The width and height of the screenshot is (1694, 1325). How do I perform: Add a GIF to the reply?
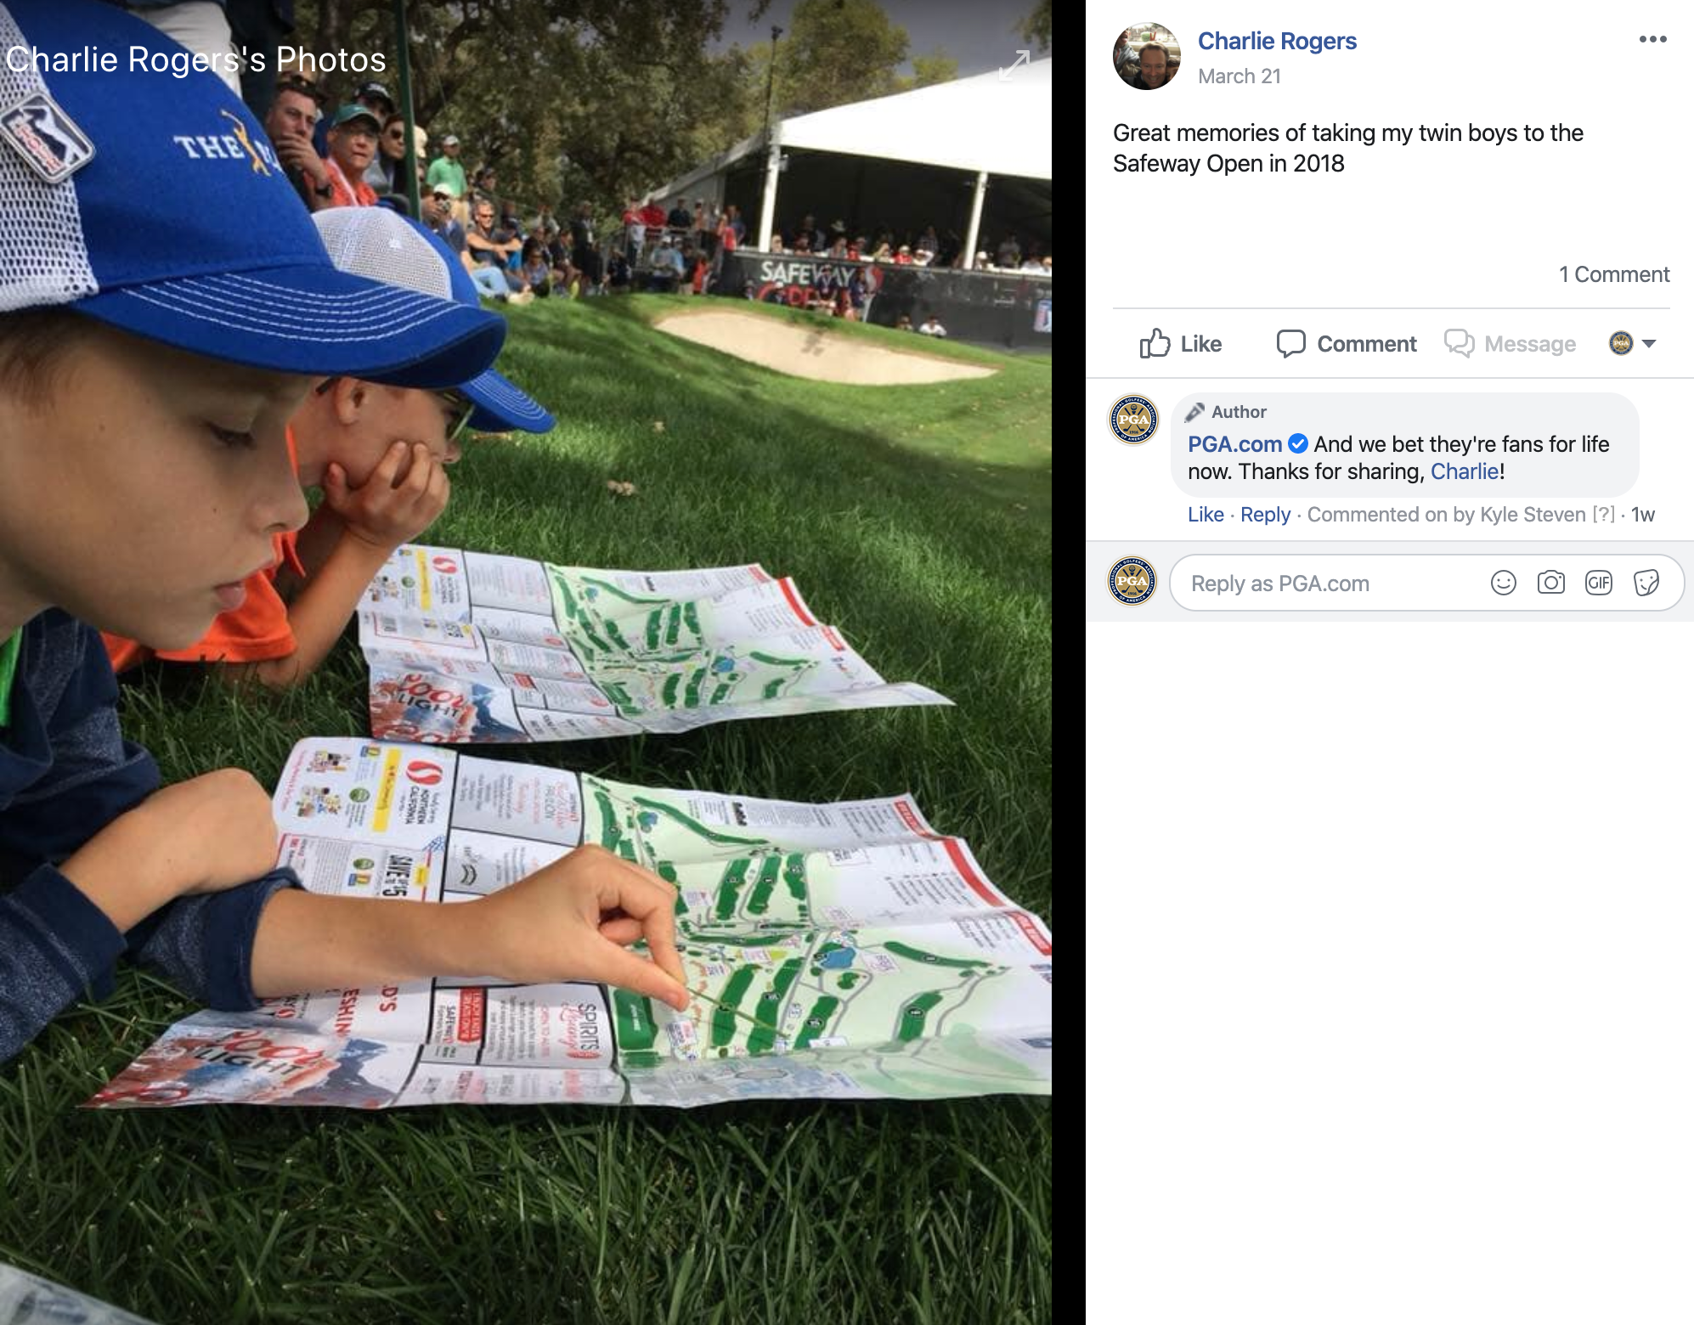pyautogui.click(x=1598, y=583)
